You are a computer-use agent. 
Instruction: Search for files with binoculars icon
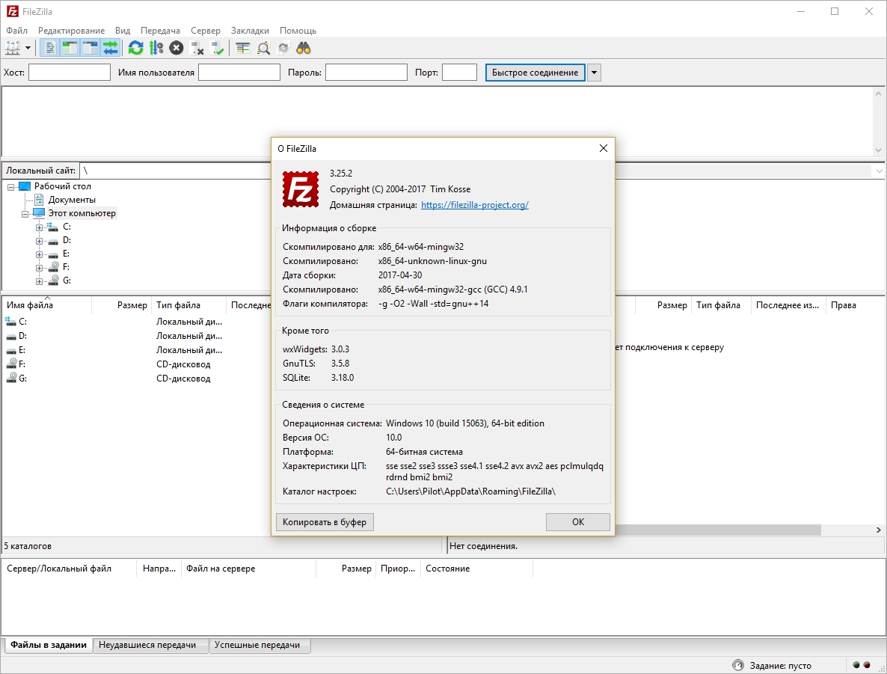click(x=304, y=48)
